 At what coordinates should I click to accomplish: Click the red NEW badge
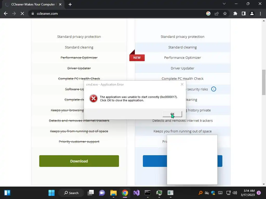[137, 58]
